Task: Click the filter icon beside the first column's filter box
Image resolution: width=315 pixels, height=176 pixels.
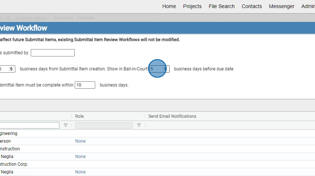Action: (x=66, y=125)
